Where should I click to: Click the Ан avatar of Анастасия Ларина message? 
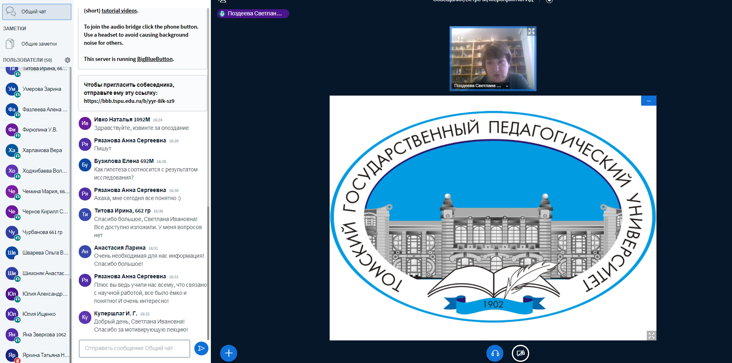point(85,251)
